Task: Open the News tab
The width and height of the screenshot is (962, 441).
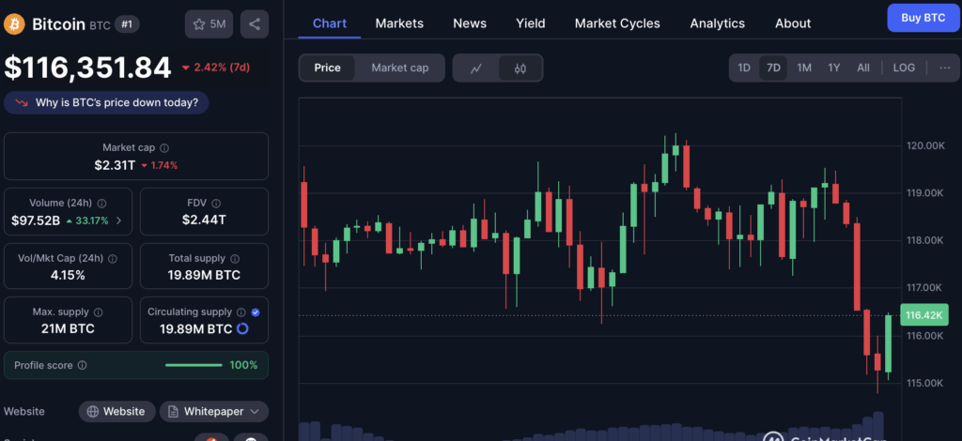Action: [x=470, y=23]
